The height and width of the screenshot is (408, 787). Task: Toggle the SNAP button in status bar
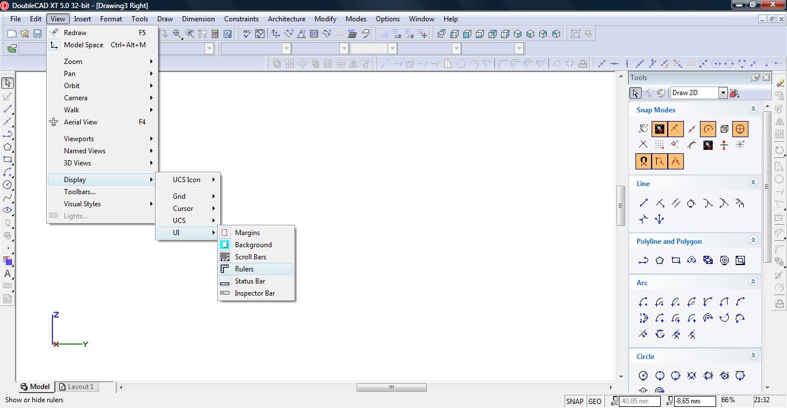pyautogui.click(x=574, y=401)
